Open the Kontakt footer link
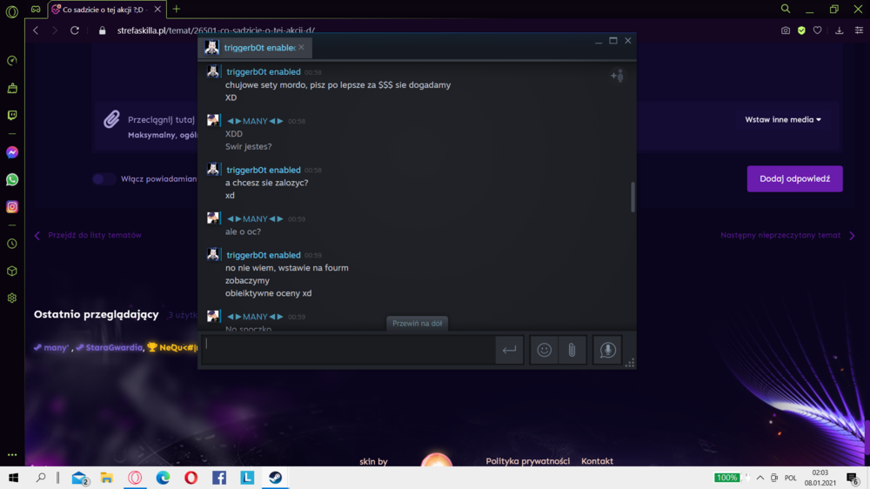Viewport: 870px width, 489px height. pyautogui.click(x=597, y=461)
